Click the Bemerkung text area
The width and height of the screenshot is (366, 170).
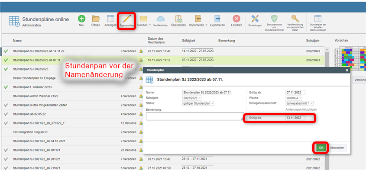[195, 116]
